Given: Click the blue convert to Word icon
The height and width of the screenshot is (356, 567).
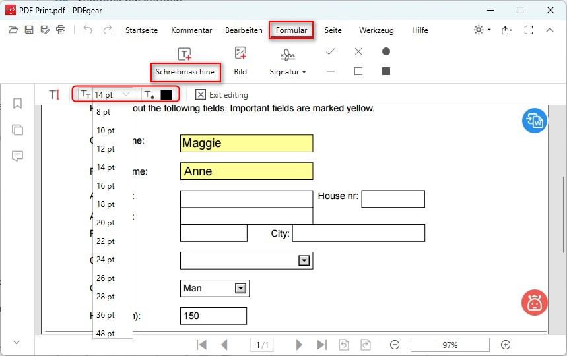Looking at the screenshot, I should tap(534, 121).
